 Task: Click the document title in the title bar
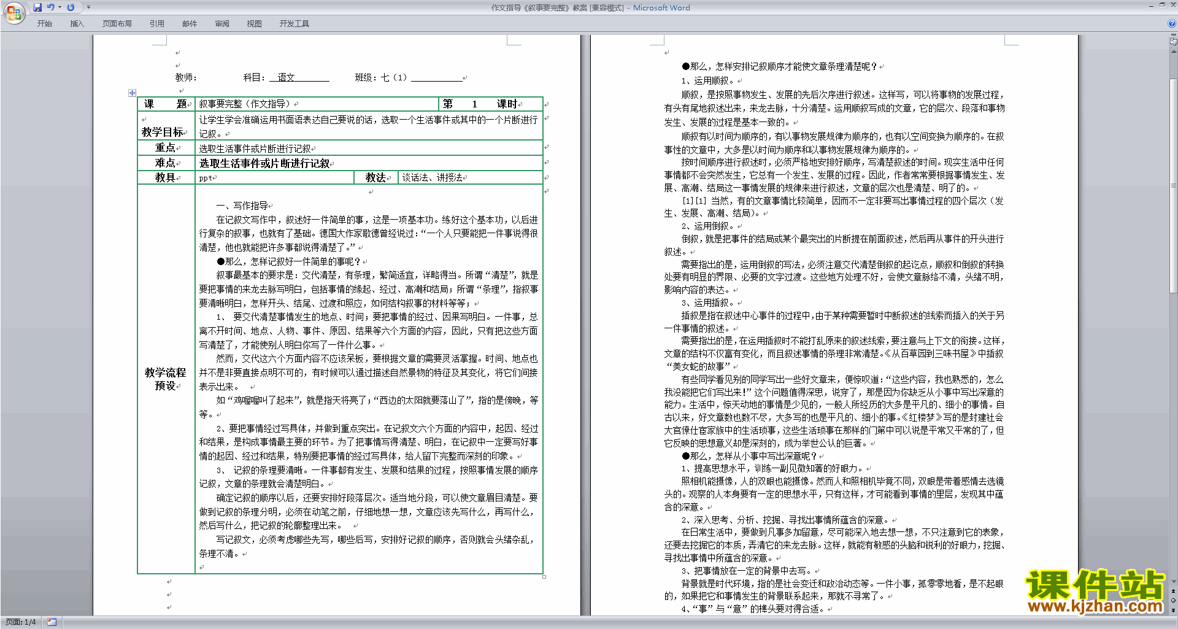pyautogui.click(x=590, y=8)
